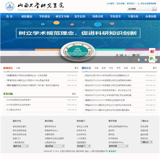This screenshot has height=160, width=160.
Task: Open the 【学术】 news item dated 2018-03-23
Action: coord(29,80)
